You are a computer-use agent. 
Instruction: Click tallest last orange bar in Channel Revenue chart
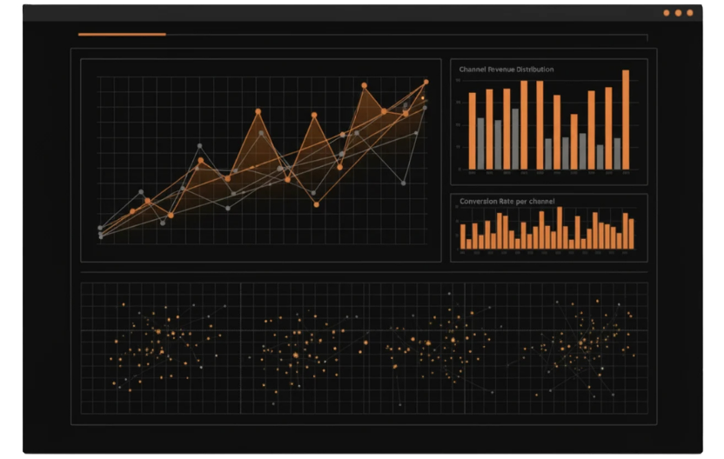(626, 120)
